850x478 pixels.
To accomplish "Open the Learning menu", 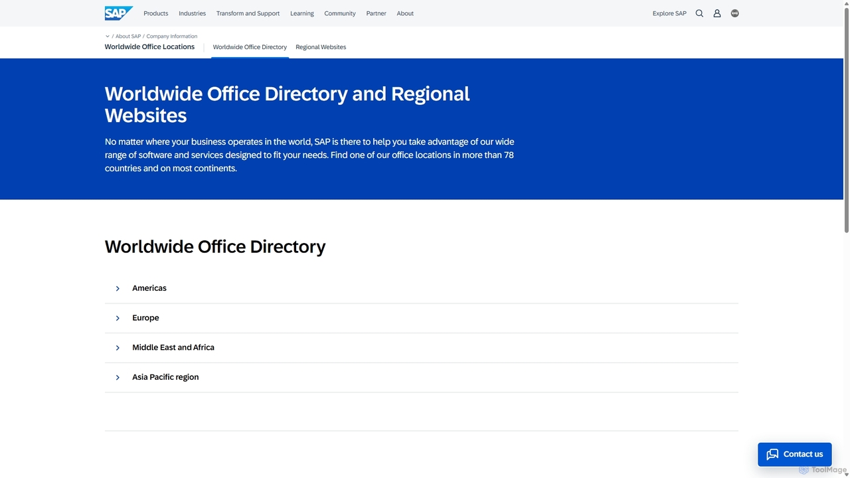I will [x=302, y=13].
